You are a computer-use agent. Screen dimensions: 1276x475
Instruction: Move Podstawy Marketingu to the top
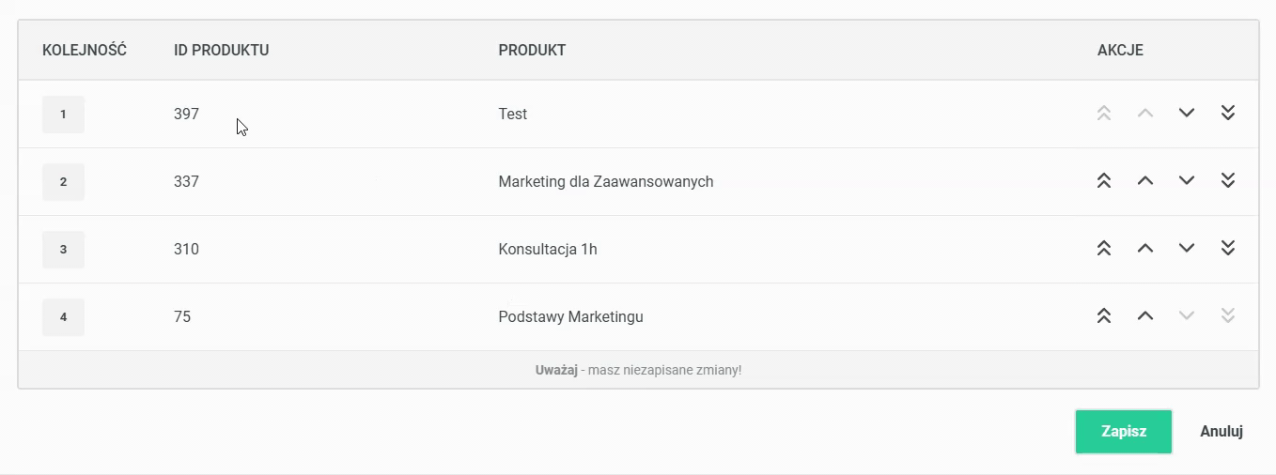(1104, 315)
